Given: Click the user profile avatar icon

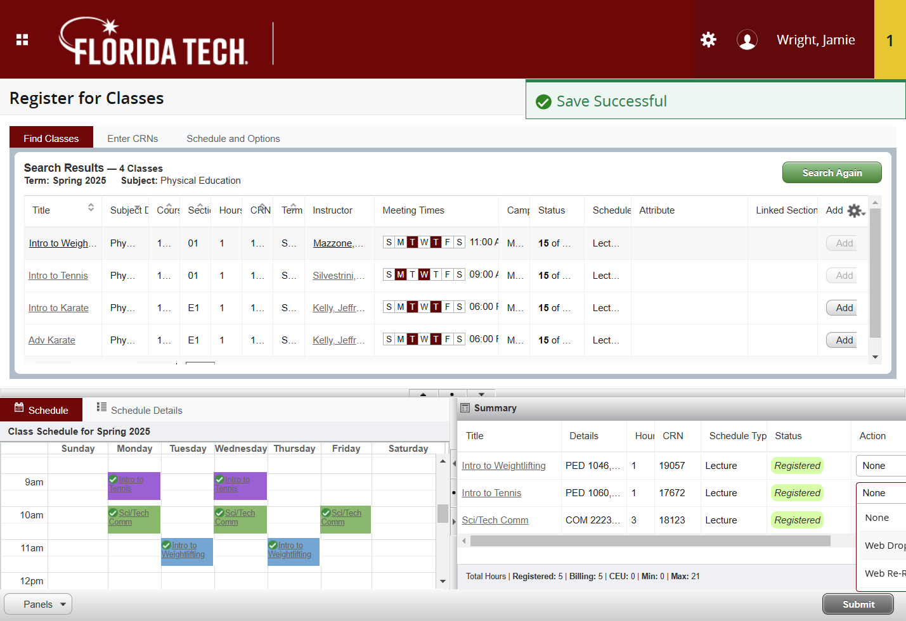Looking at the screenshot, I should [x=747, y=40].
